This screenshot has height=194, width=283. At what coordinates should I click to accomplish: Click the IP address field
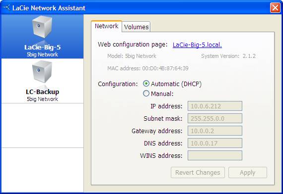click(215, 106)
